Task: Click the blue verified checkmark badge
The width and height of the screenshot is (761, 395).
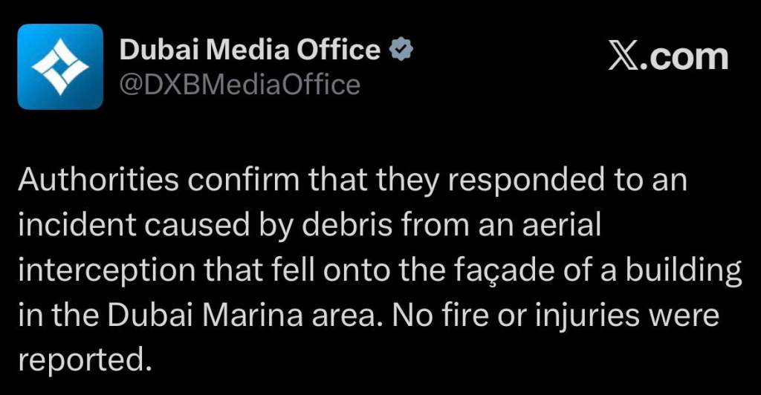Action: point(401,50)
